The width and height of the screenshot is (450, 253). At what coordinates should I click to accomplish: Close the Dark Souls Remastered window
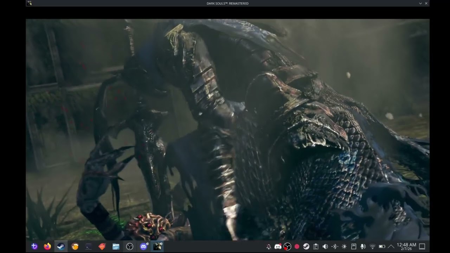click(426, 3)
